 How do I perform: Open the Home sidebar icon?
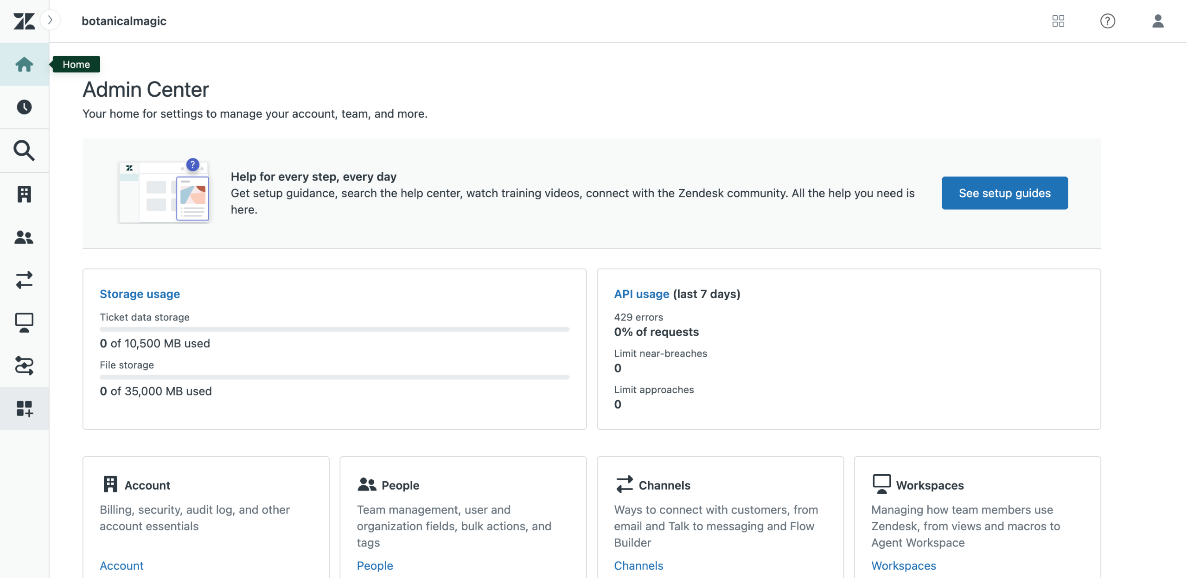tap(24, 64)
